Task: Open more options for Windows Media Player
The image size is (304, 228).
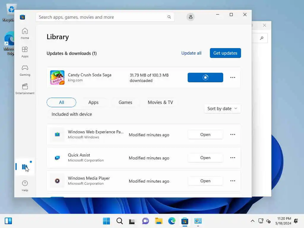Action: (x=233, y=181)
